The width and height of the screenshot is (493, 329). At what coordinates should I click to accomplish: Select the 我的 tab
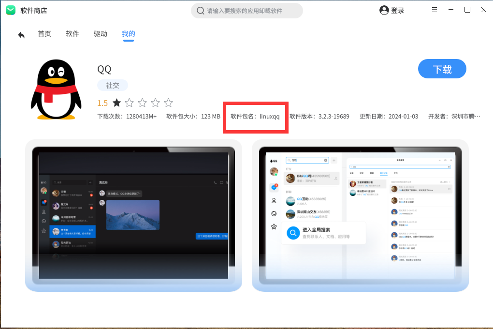pyautogui.click(x=129, y=34)
